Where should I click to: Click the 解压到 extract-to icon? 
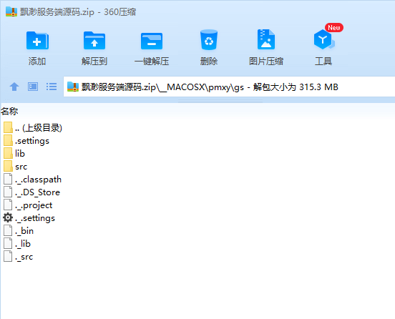(x=94, y=41)
